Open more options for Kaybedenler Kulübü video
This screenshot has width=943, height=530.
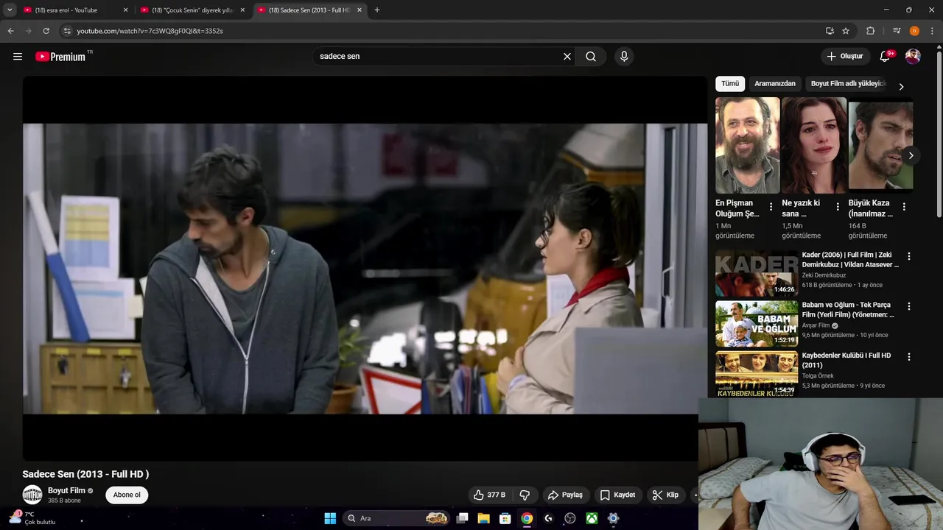tap(908, 357)
